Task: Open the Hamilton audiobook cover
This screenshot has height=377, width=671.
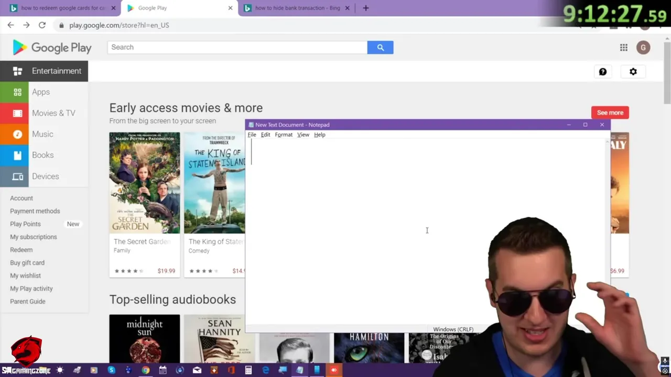Action: 369,347
